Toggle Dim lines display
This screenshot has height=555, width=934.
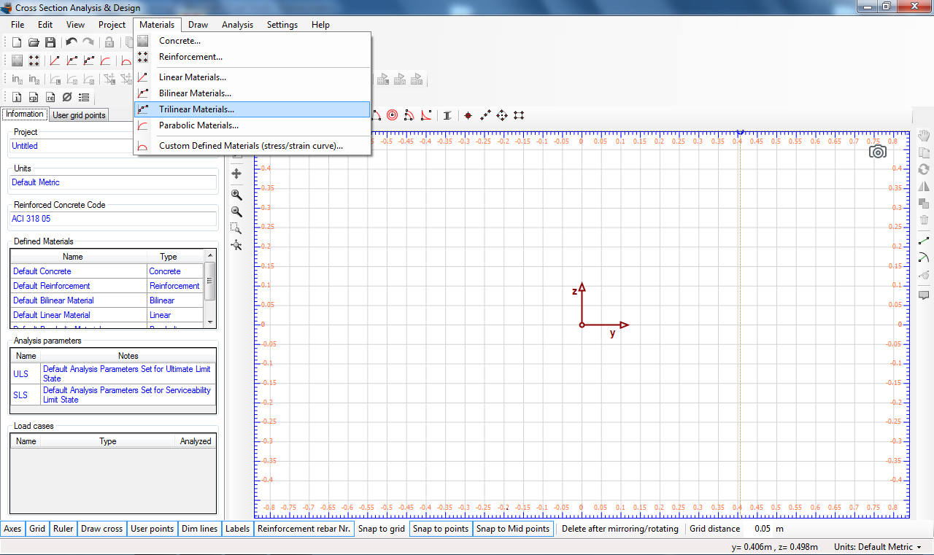[200, 529]
